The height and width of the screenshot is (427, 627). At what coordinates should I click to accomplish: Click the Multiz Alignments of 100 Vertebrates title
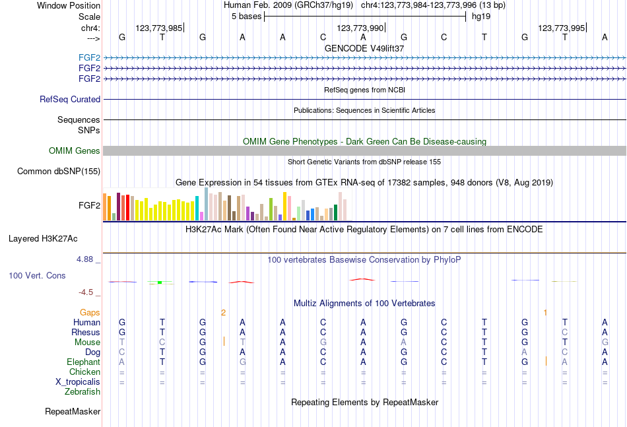364,304
